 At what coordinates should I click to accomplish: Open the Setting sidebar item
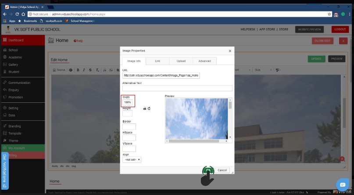pyautogui.click(x=13, y=108)
